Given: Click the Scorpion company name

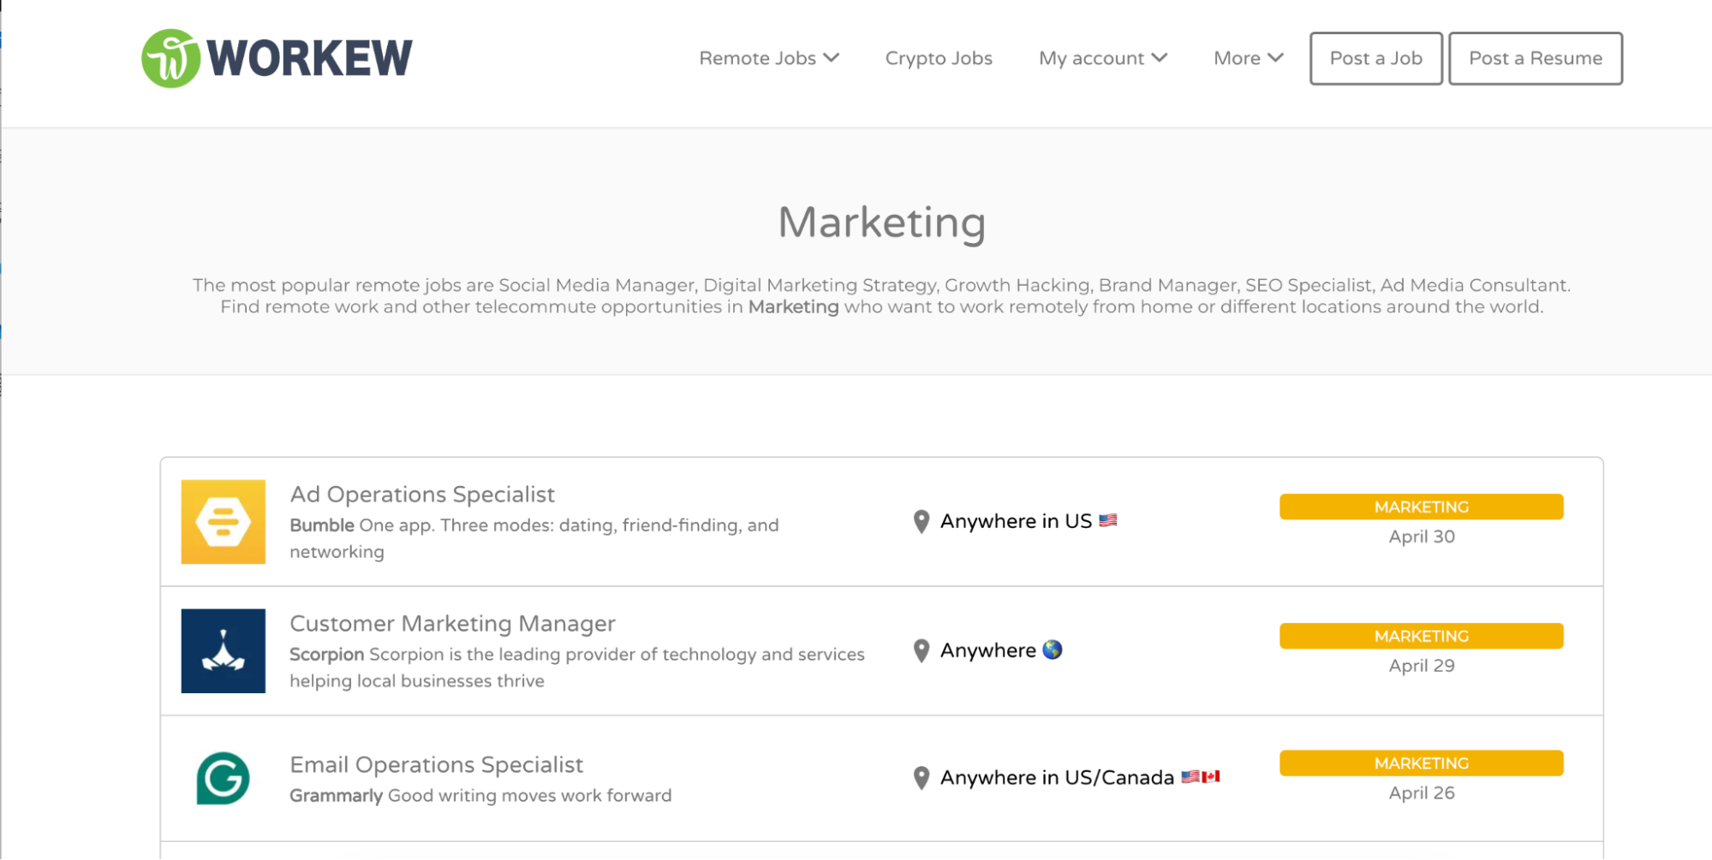Looking at the screenshot, I should click(327, 655).
